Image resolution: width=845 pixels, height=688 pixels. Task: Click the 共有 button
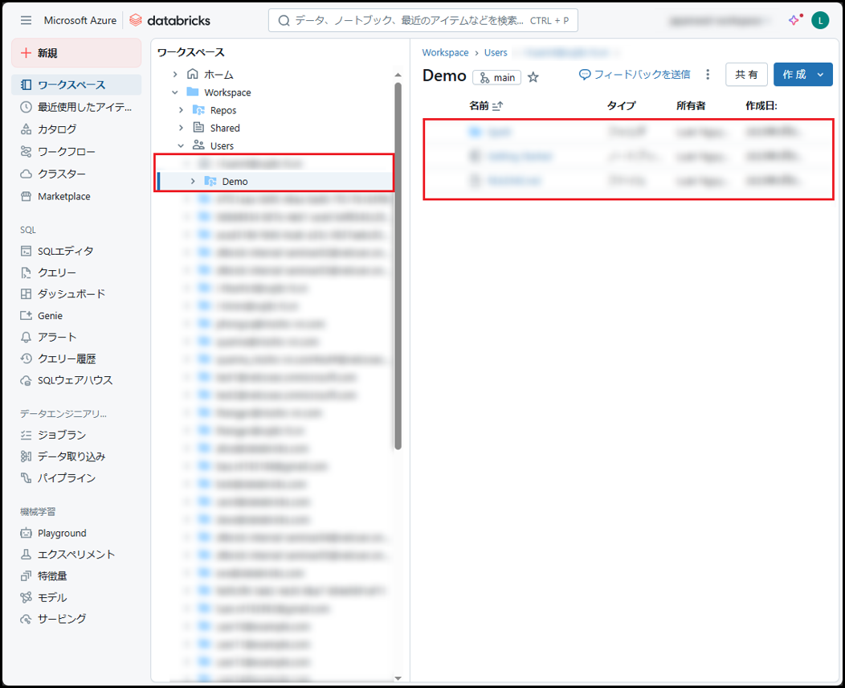point(746,75)
